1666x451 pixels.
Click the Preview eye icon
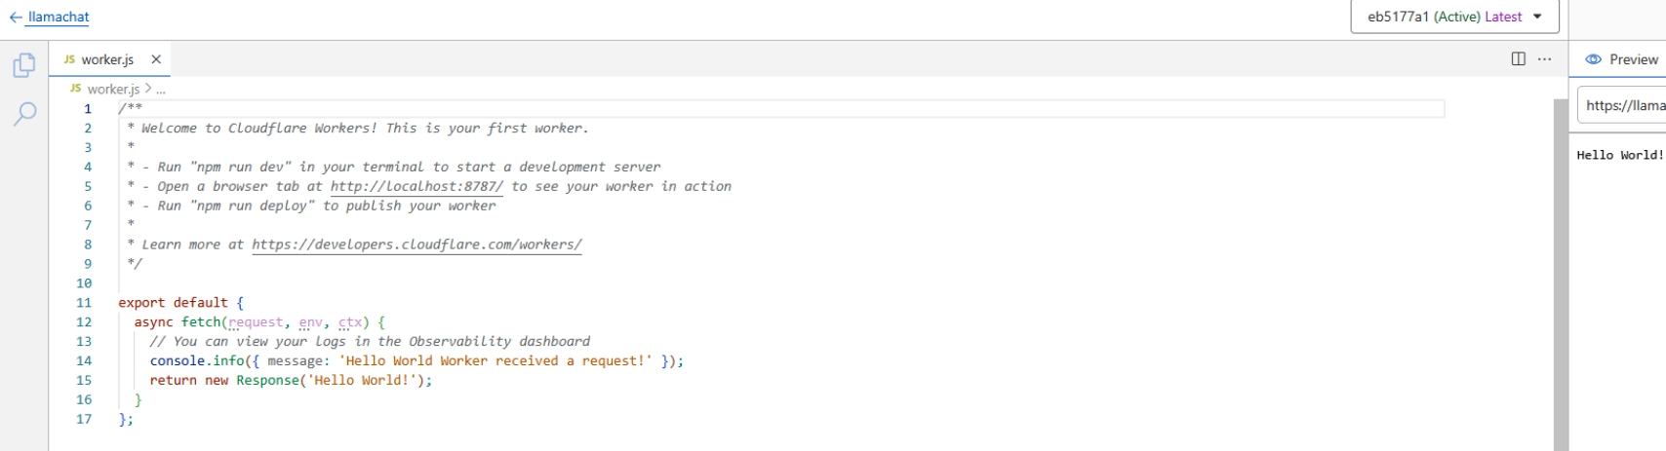tap(1593, 59)
